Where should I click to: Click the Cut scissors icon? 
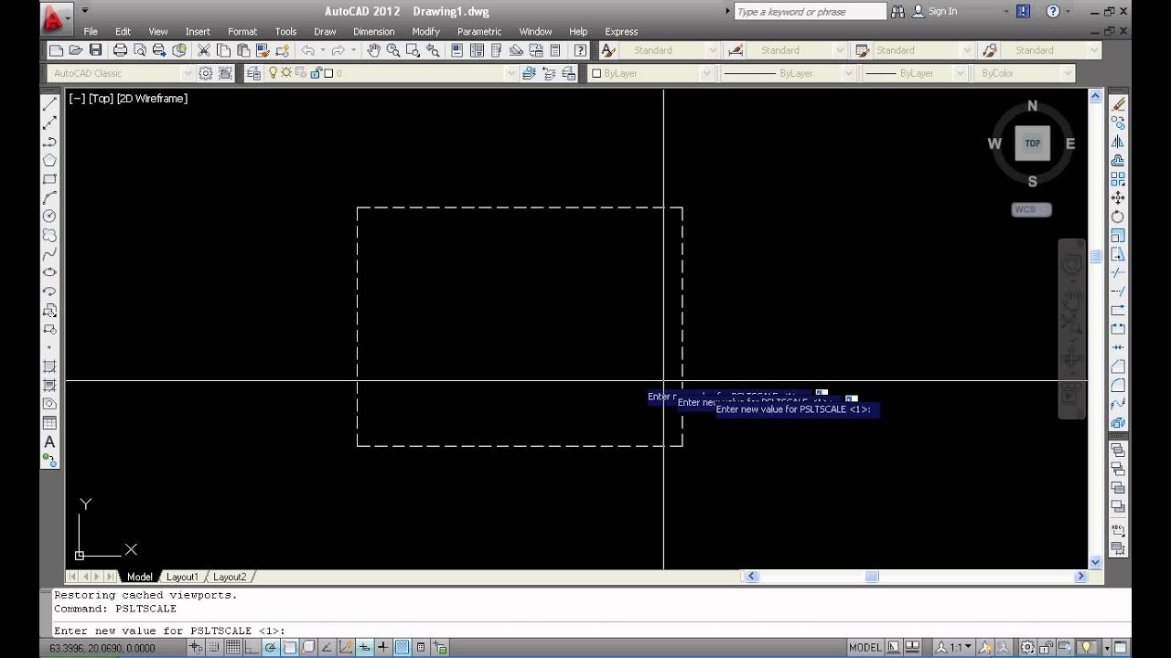pyautogui.click(x=204, y=50)
